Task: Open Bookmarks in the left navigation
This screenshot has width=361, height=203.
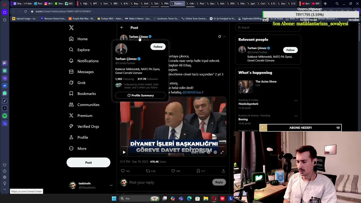Action: click(x=83, y=94)
